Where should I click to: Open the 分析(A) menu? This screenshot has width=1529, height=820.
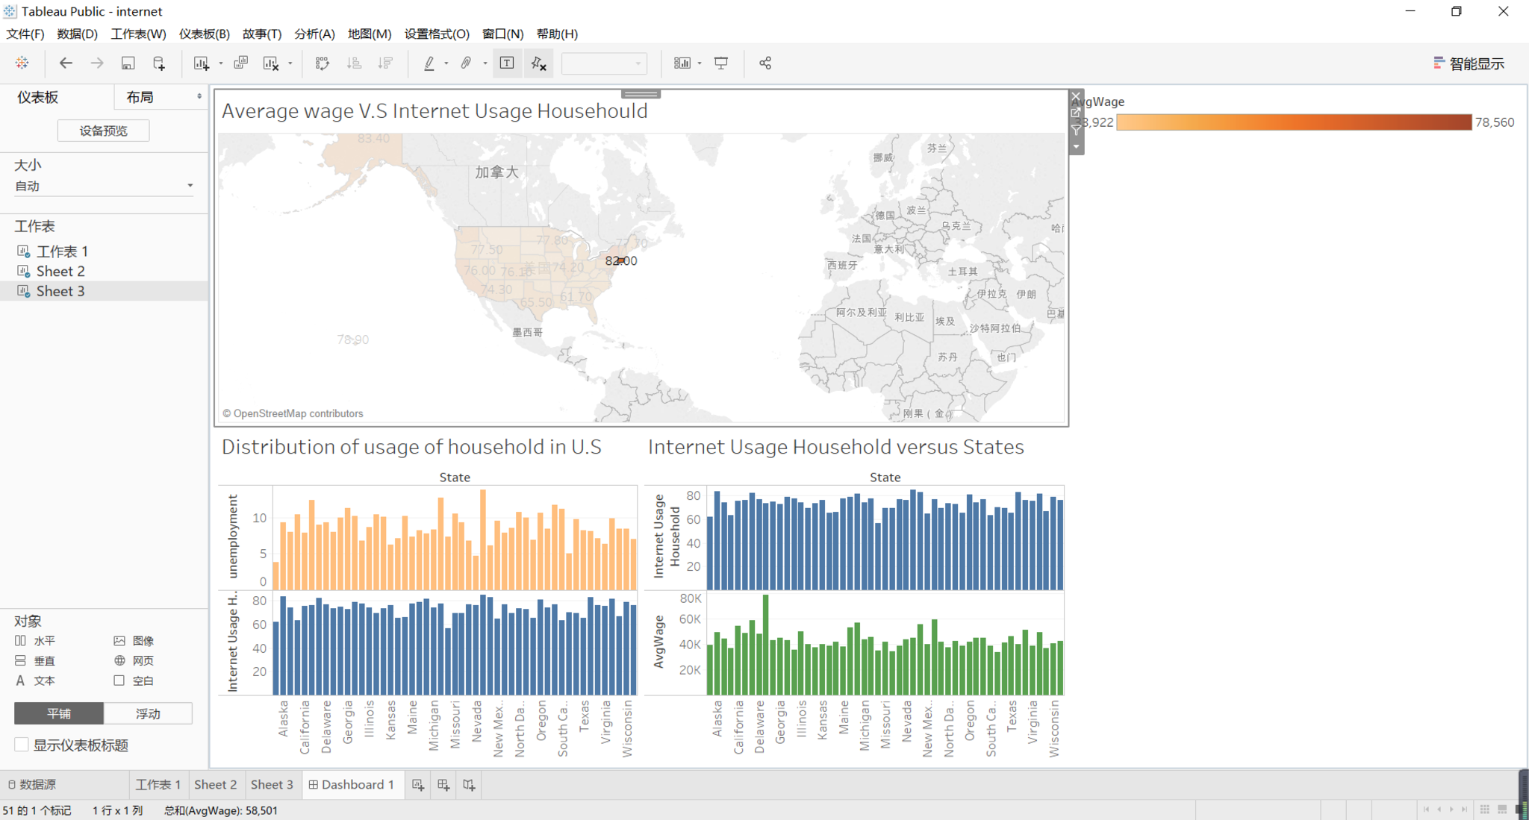tap(314, 34)
